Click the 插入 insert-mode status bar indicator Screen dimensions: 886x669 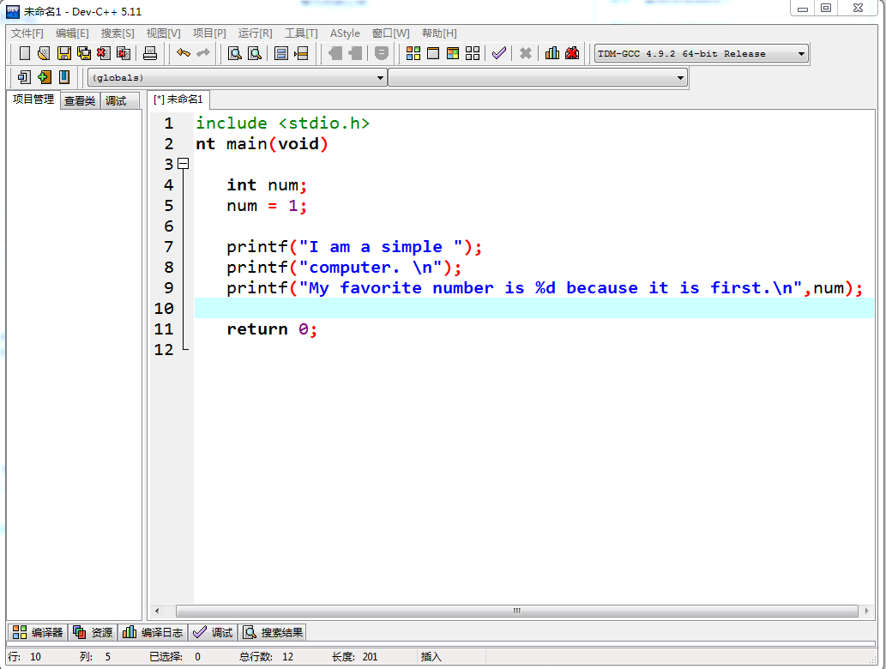[x=431, y=657]
